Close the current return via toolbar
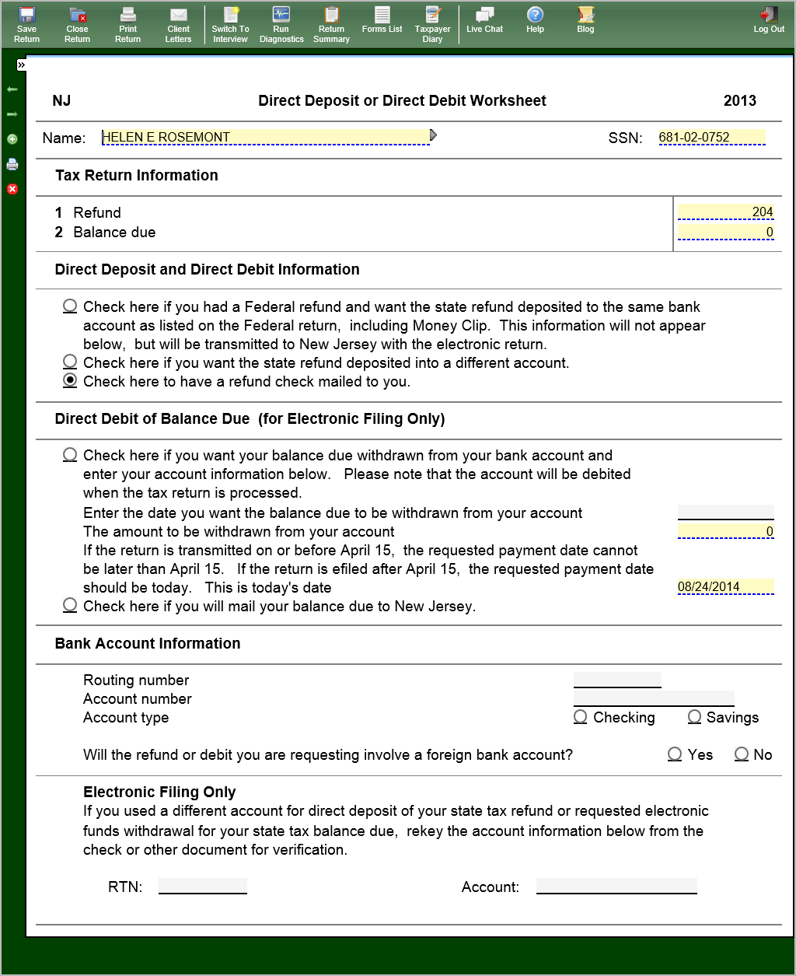Viewport: 796px width, 976px height. 77,24
